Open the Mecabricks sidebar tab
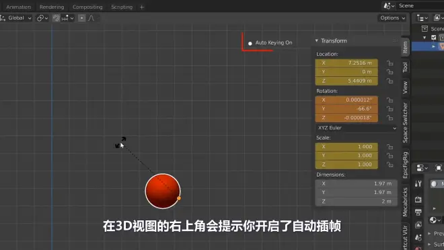The image size is (444, 250). (405, 202)
